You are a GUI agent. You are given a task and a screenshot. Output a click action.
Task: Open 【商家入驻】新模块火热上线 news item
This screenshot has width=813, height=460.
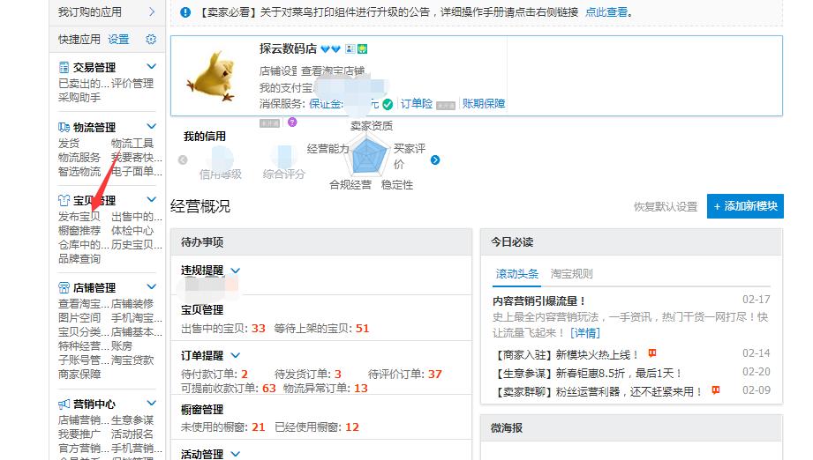(566, 355)
